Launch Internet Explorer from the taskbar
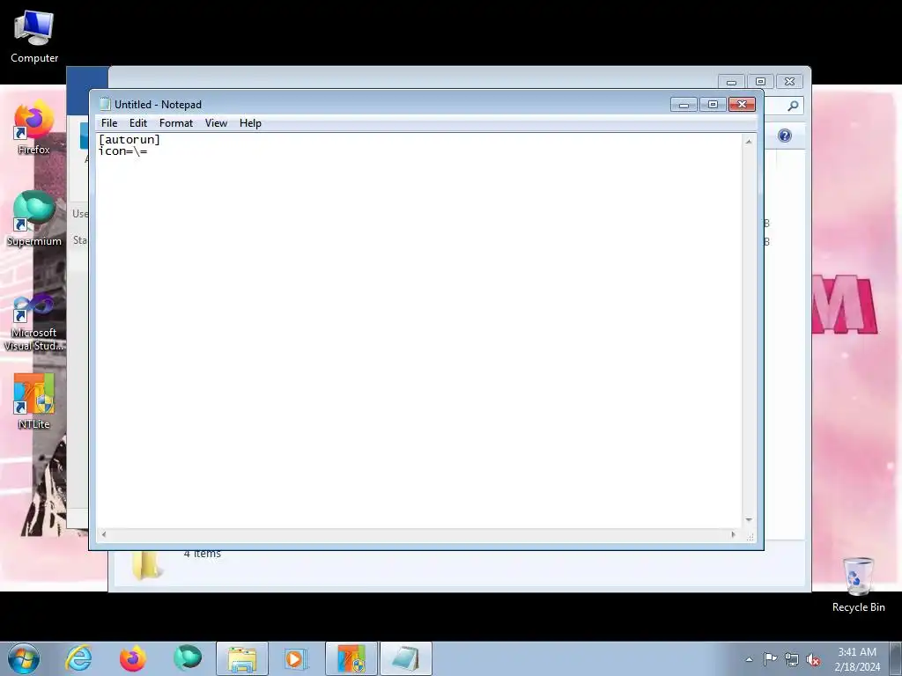Viewport: 902px width, 676px height. [78, 658]
